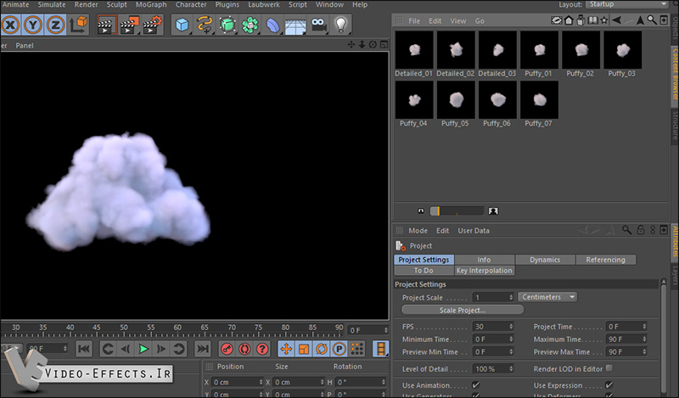Open the MoGraph menu
This screenshot has height=398, width=679.
(x=151, y=4)
